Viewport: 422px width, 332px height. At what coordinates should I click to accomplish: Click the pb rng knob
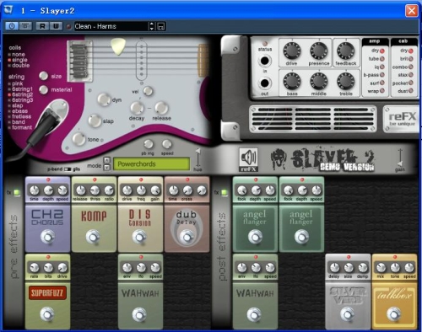pyautogui.click(x=149, y=144)
